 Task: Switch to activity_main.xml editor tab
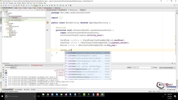tap(52, 10)
